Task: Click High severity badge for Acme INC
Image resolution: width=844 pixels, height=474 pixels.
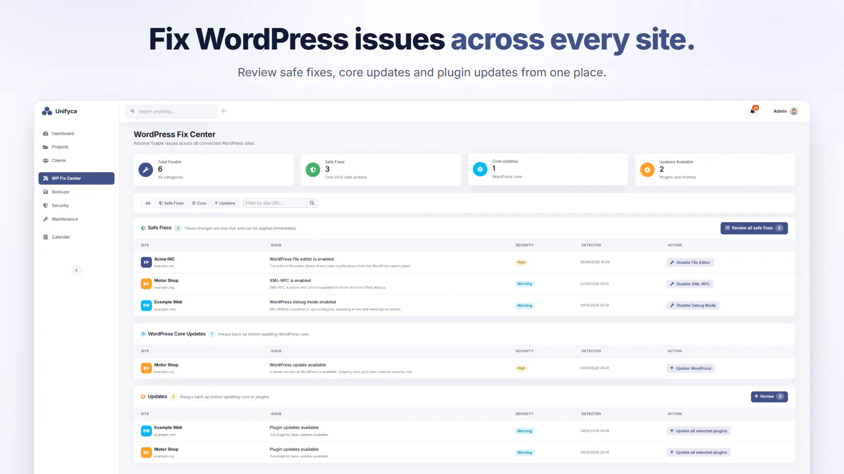Action: coord(521,262)
